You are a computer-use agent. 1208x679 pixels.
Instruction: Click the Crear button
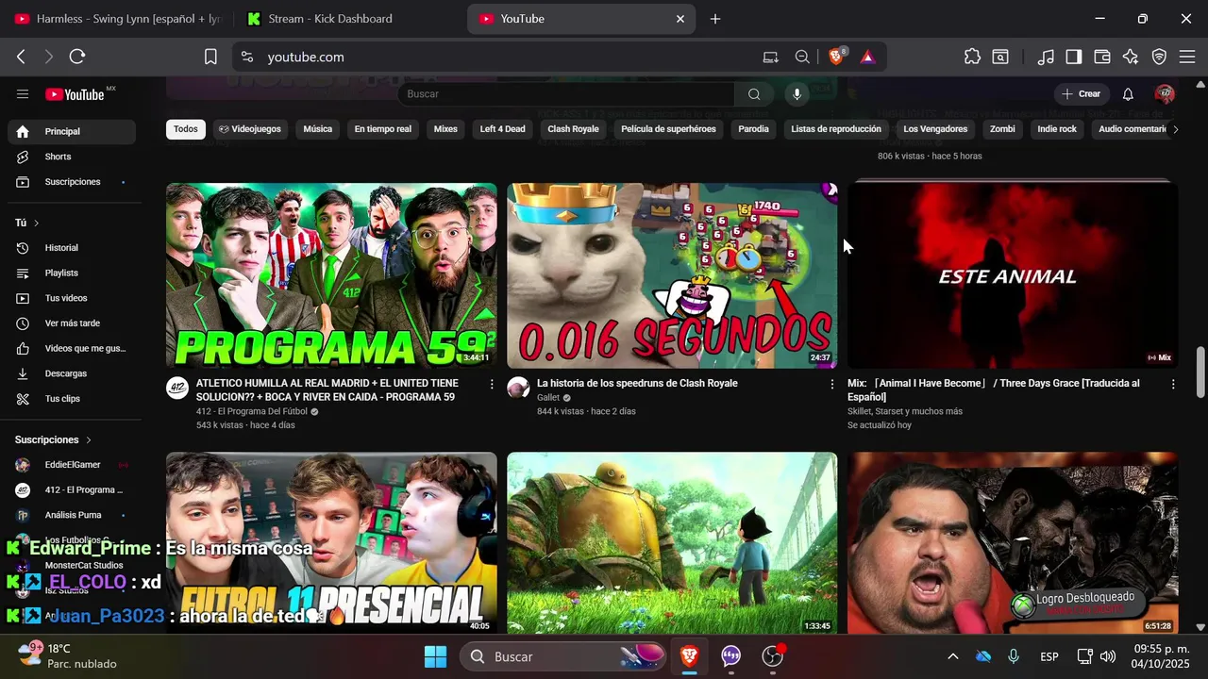(1081, 93)
